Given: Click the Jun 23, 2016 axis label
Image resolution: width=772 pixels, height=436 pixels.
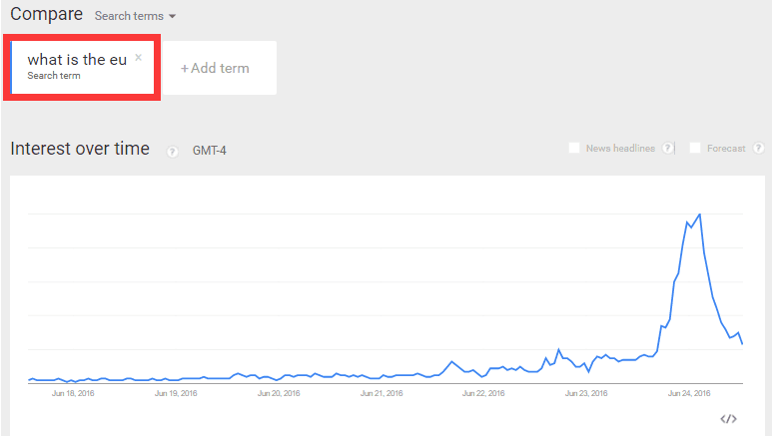Looking at the screenshot, I should (x=586, y=393).
